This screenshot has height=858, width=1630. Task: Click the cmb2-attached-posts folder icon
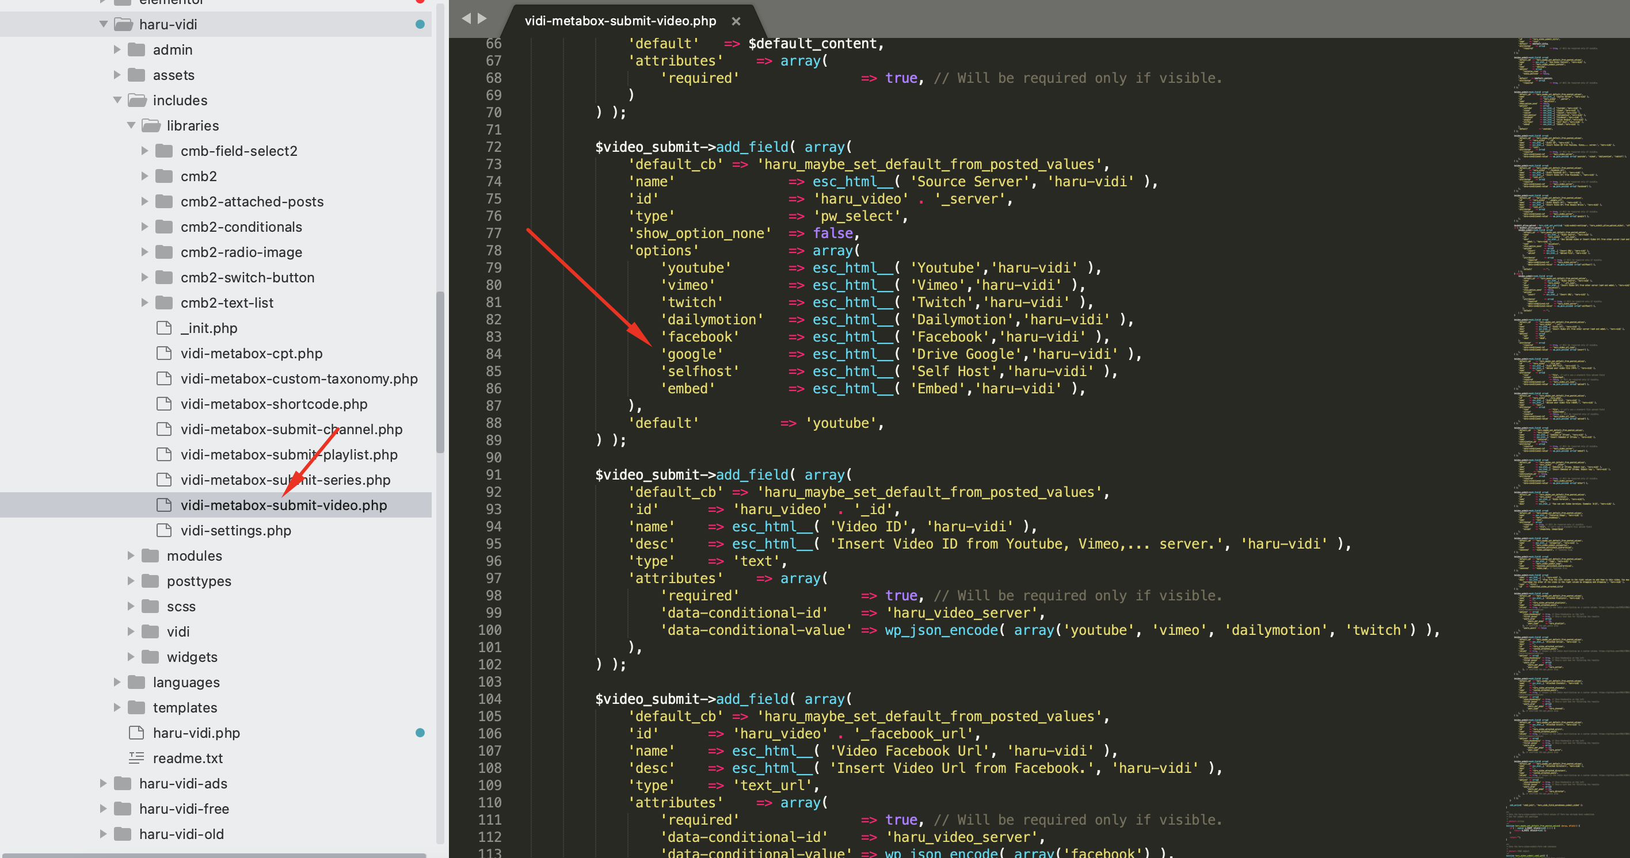165,201
